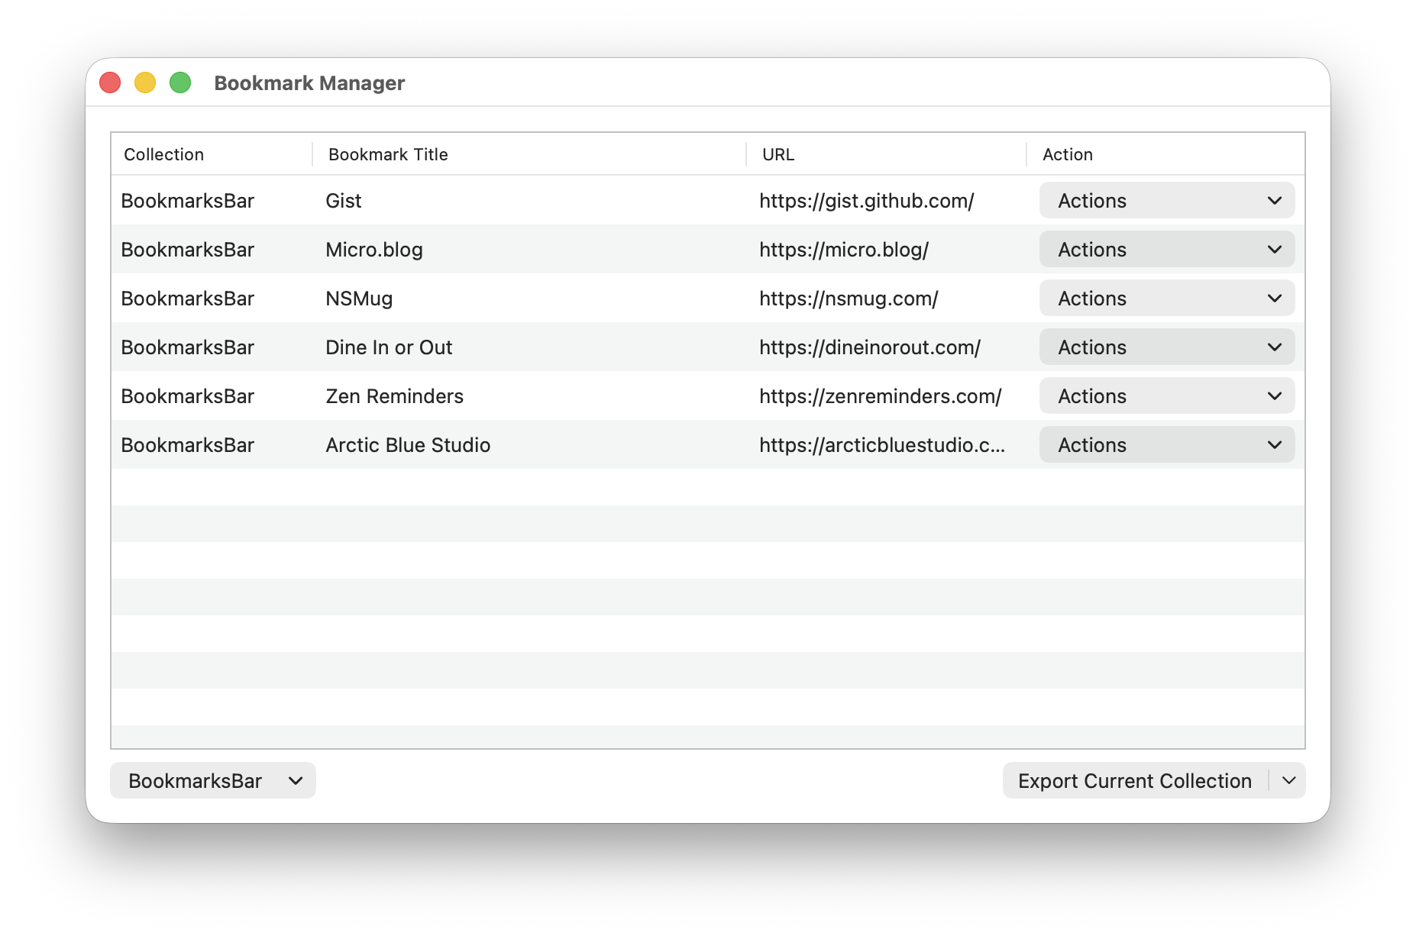Select the https://micro.blog/ URL cell
This screenshot has width=1416, height=936.
tap(843, 250)
